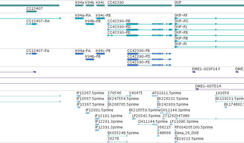Select EST RE29213.5prime

[x=176, y=142]
